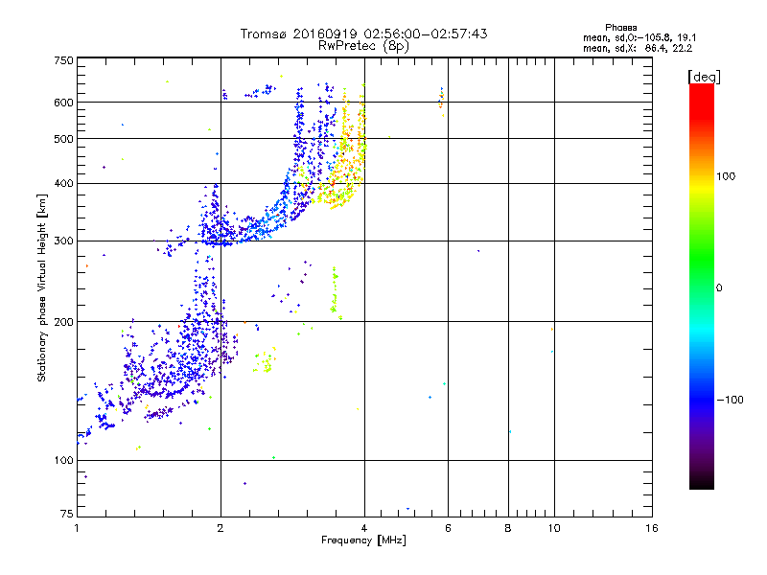Click the y-axis label '300'
Image resolution: width=767 pixels, height=575 pixels.
click(63, 241)
